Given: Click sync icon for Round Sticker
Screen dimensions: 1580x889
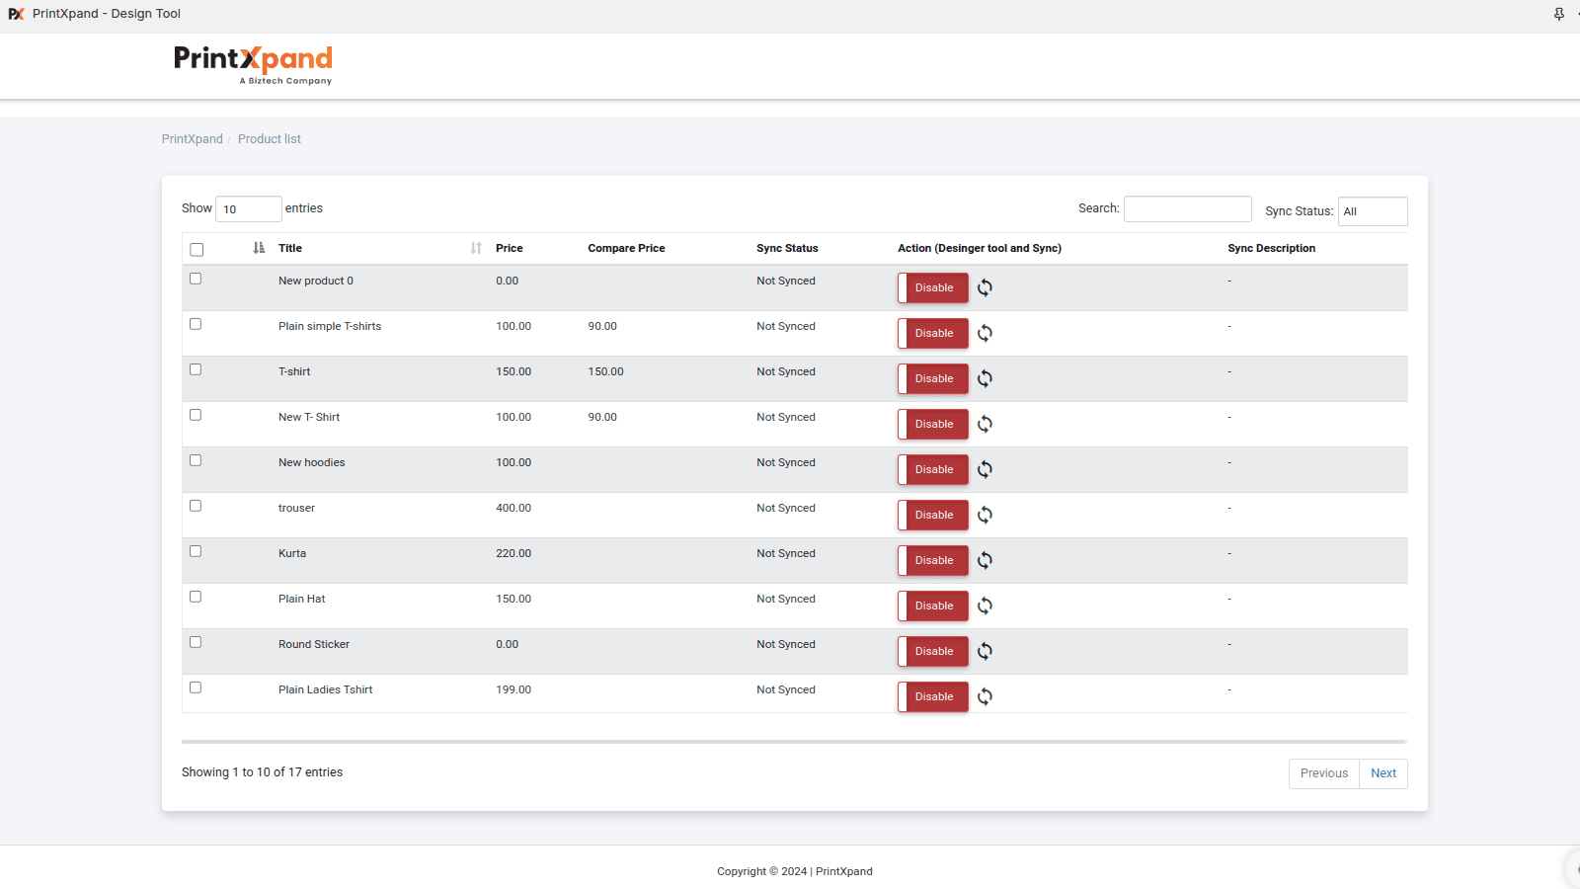Looking at the screenshot, I should pos(985,652).
